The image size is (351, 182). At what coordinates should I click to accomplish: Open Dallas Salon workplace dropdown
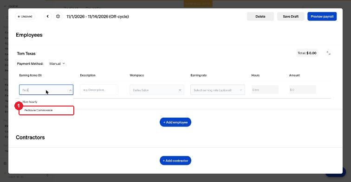coord(157,90)
